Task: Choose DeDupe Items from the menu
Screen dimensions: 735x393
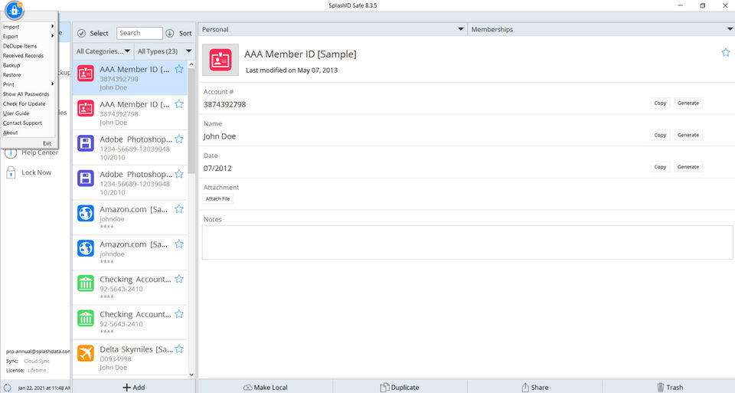Action: click(28, 46)
